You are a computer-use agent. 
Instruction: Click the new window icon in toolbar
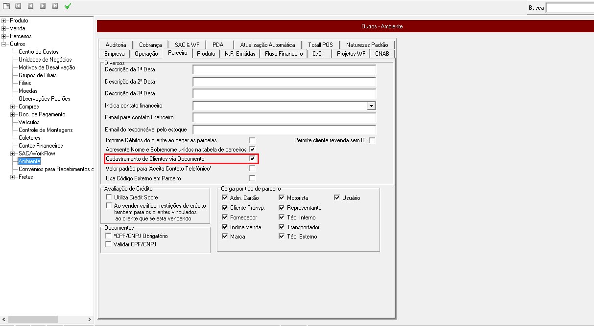click(x=6, y=6)
